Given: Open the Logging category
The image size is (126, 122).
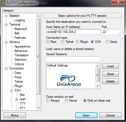Looking at the screenshot, I should tap(20, 20).
